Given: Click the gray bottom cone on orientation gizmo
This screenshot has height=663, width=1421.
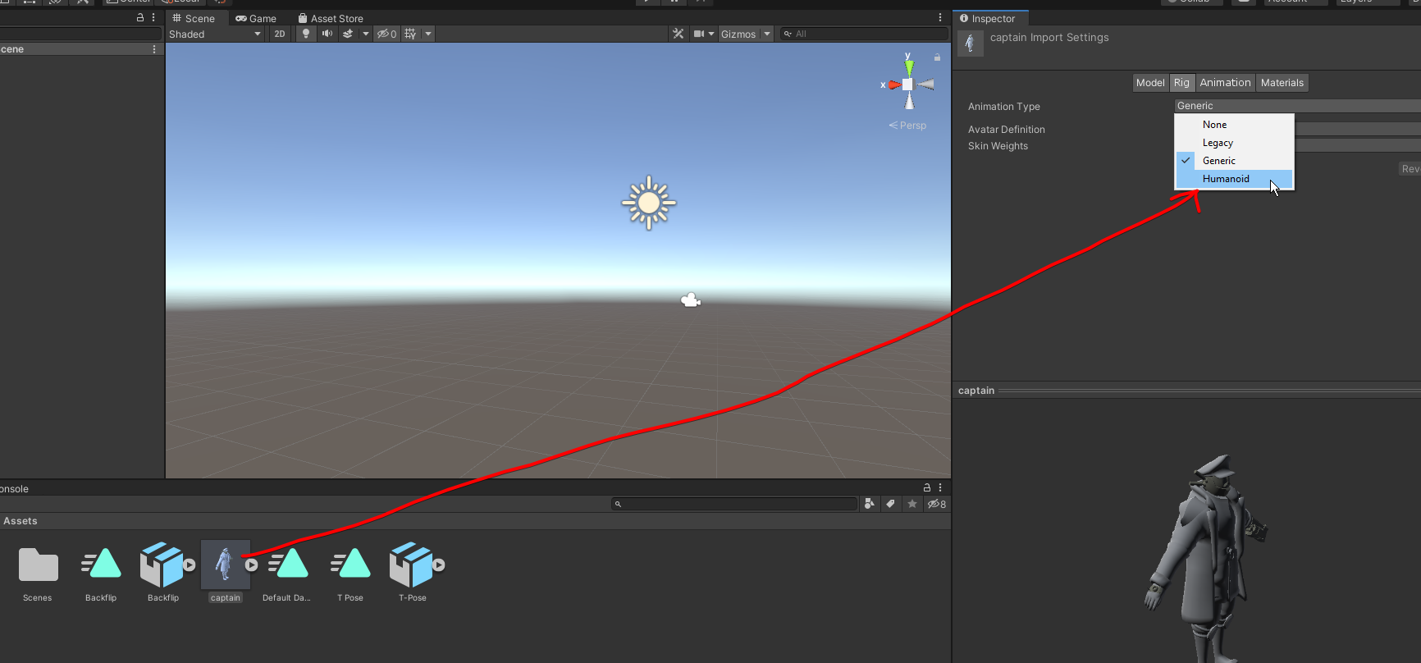Looking at the screenshot, I should tap(909, 101).
